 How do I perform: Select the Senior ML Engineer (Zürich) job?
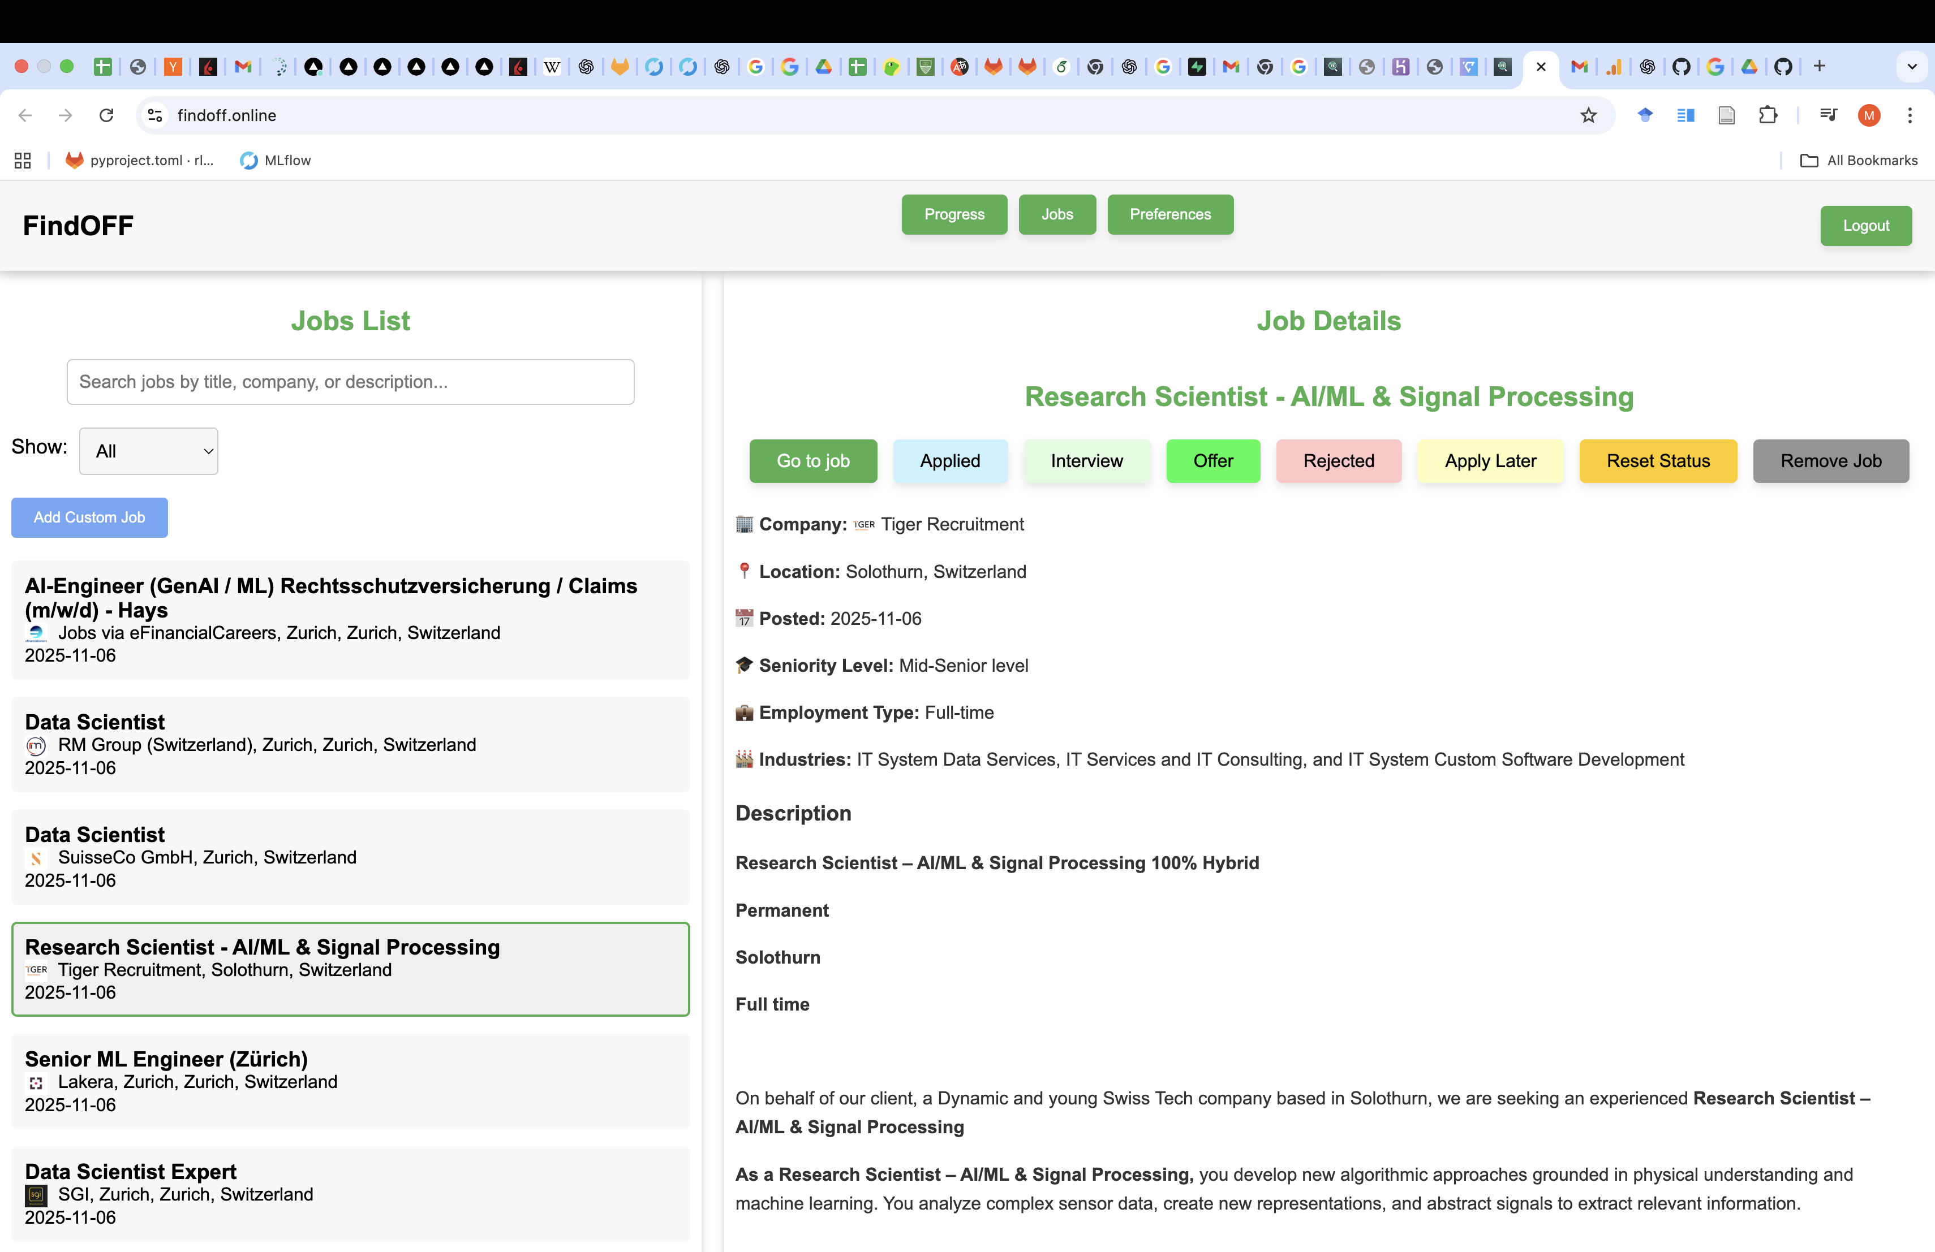coord(350,1081)
